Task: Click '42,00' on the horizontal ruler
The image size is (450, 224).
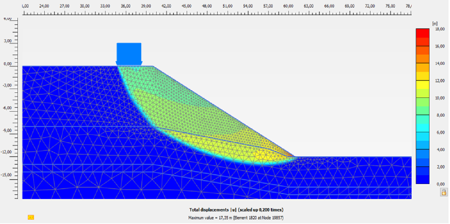Action: point(166,6)
